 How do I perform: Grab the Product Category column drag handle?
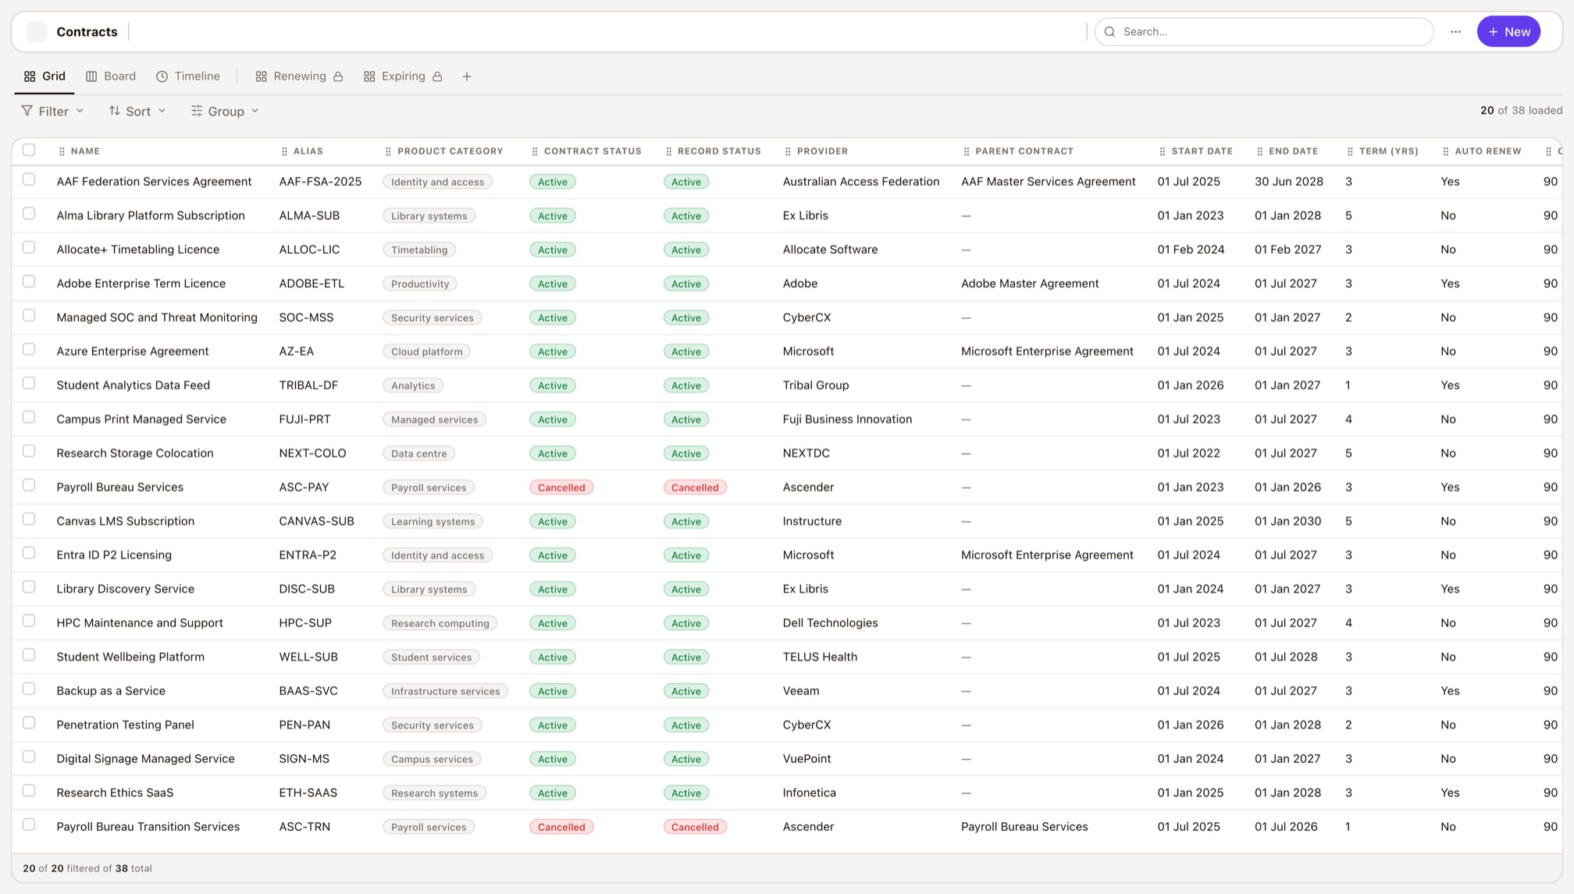(x=388, y=151)
